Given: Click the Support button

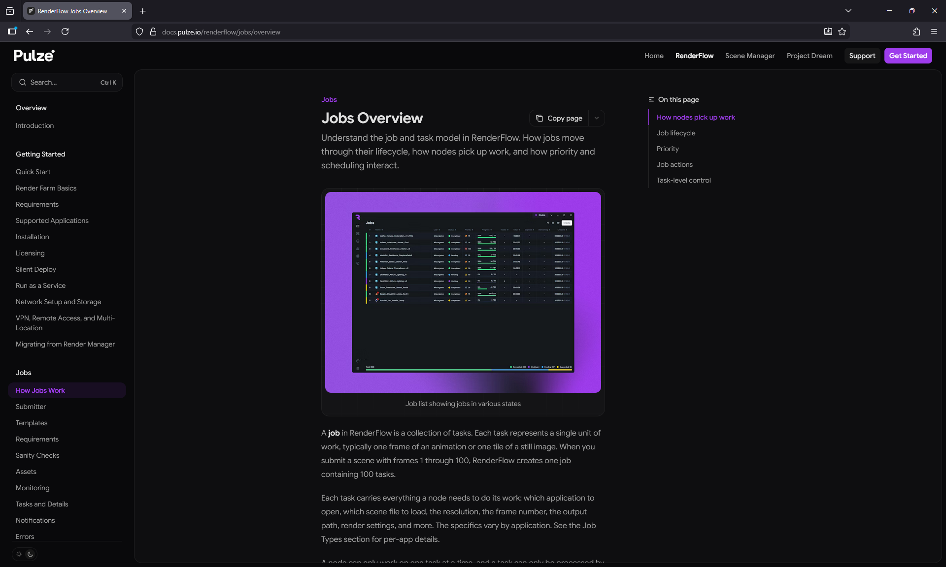Looking at the screenshot, I should tap(862, 56).
